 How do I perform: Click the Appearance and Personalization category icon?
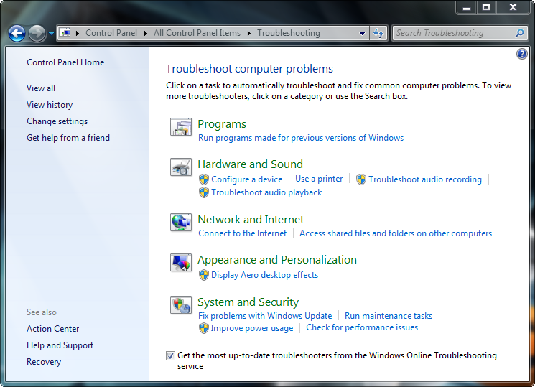pos(181,263)
